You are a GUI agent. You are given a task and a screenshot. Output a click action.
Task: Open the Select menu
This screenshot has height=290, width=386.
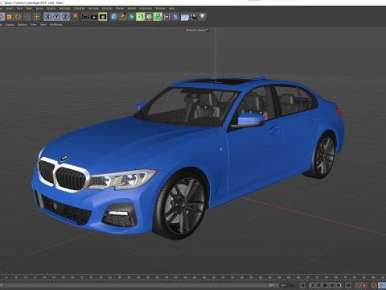pyautogui.click(x=10, y=9)
